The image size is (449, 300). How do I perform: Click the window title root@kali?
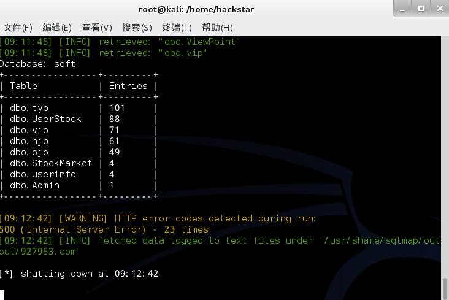196,9
